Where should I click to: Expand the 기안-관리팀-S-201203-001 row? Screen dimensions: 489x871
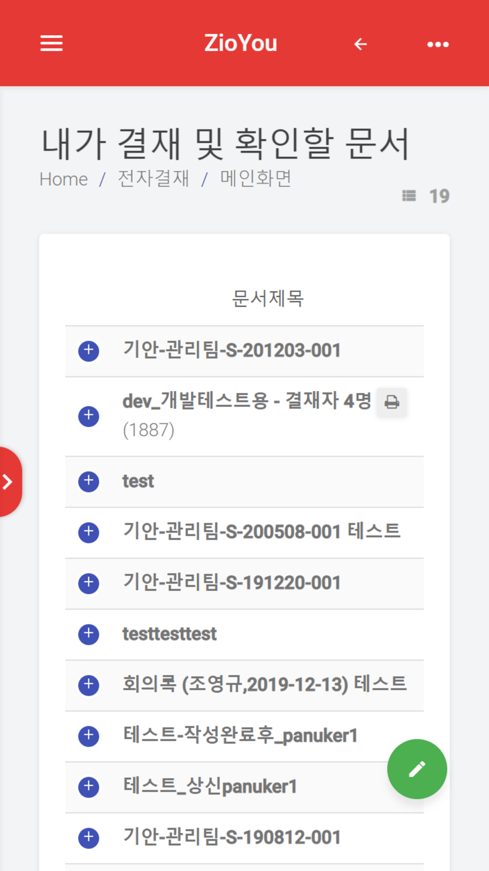[89, 351]
